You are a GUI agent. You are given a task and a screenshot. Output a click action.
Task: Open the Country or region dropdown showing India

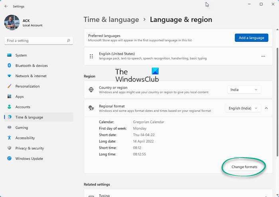click(244, 90)
